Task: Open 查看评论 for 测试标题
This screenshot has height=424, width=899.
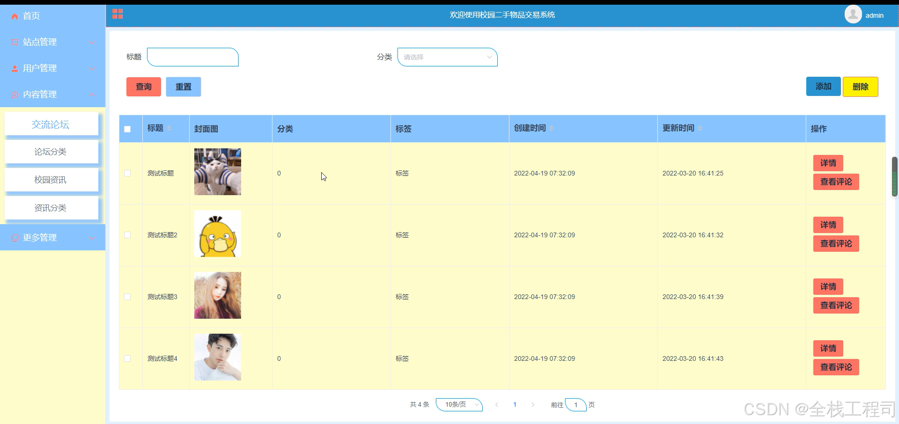Action: [x=836, y=182]
